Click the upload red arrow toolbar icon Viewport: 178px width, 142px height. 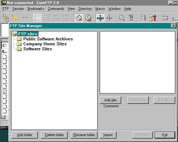pyautogui.click(x=153, y=18)
